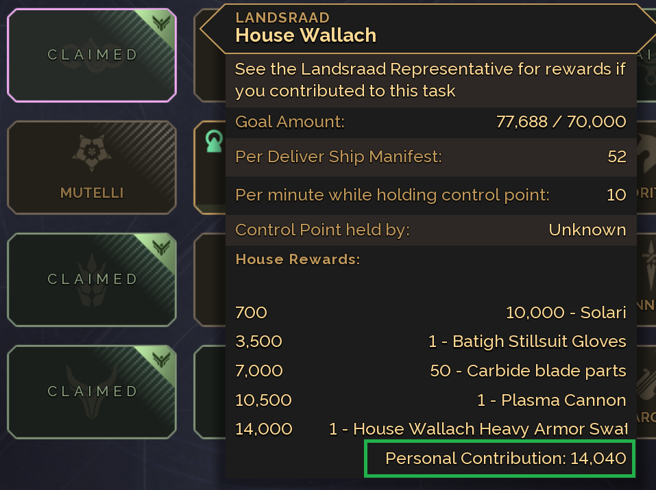The height and width of the screenshot is (490, 656).
Task: Select the MUTELLI house label
Action: (92, 193)
